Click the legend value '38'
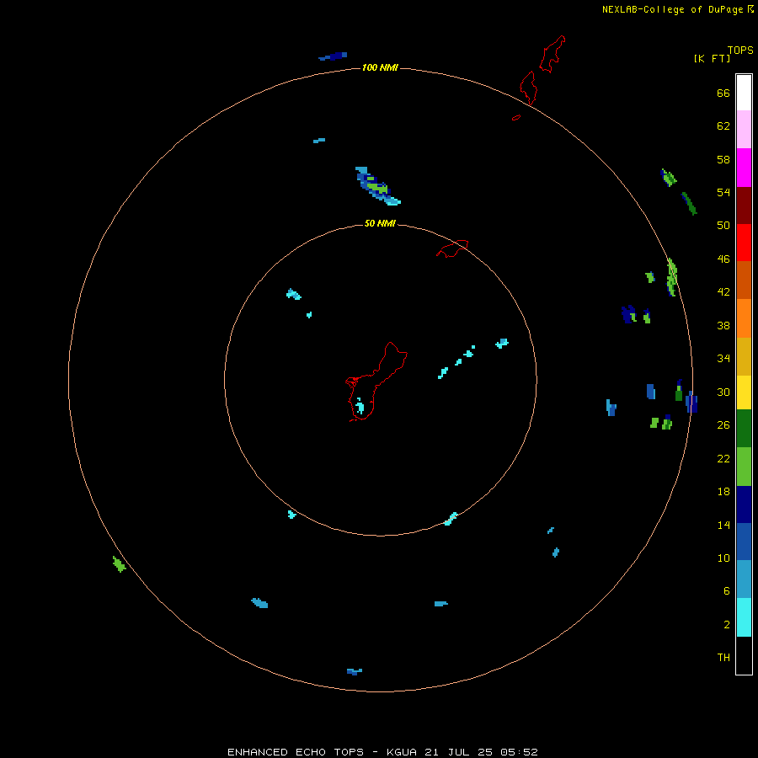 pos(723,326)
